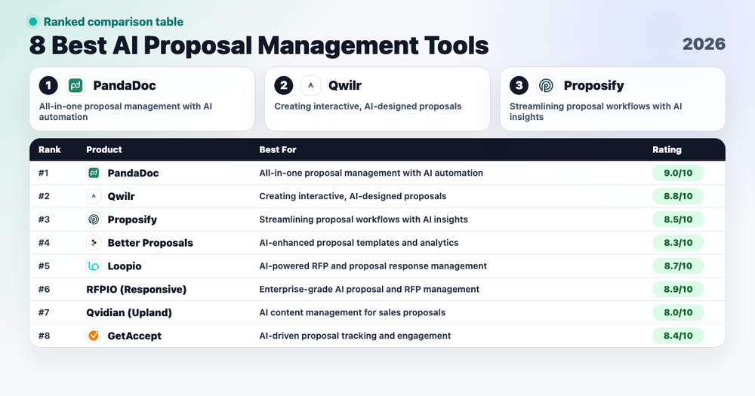Click the PandaDoc logo in table row #1

(94, 173)
